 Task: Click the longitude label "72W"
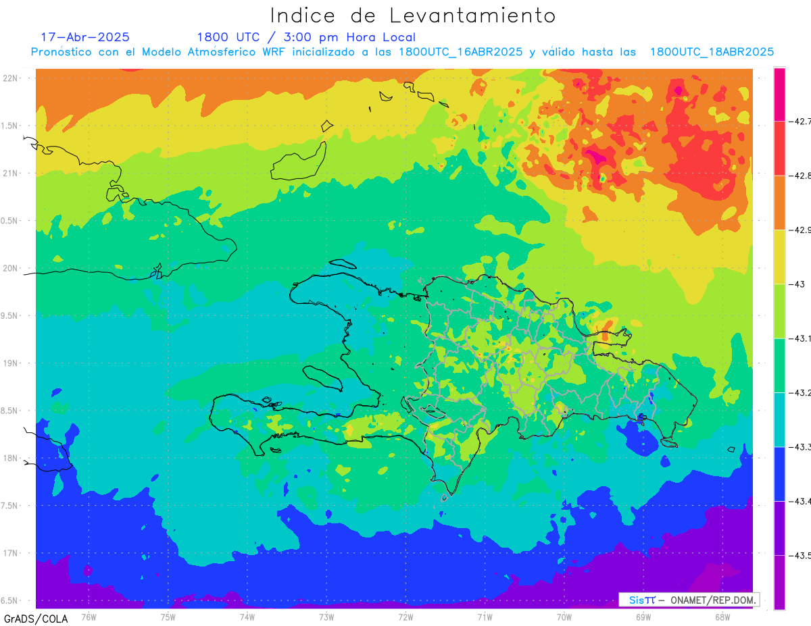pos(405,617)
